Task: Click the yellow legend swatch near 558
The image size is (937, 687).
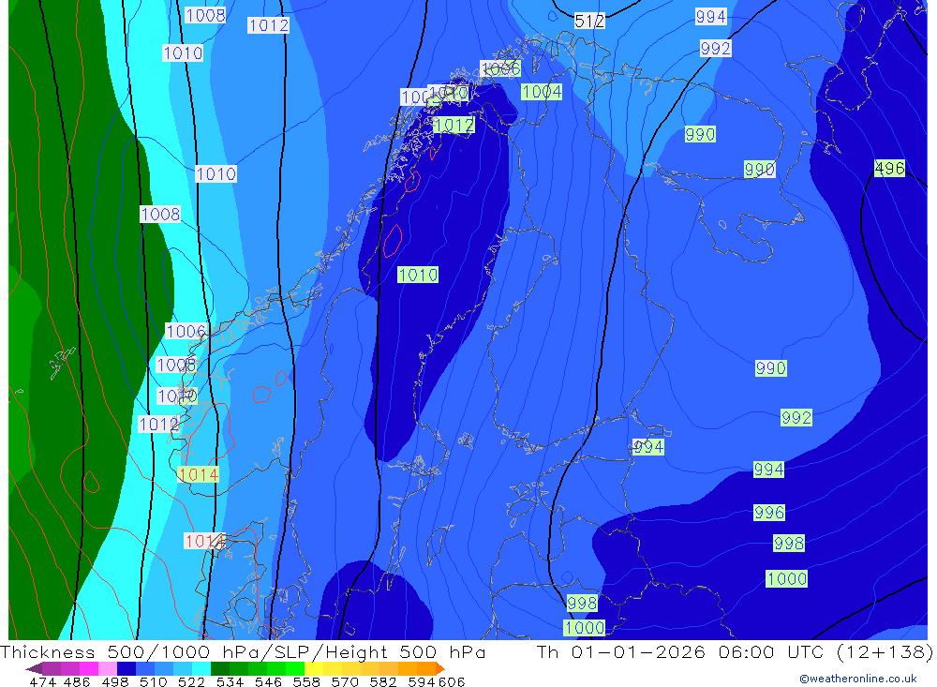Action: coord(314,668)
